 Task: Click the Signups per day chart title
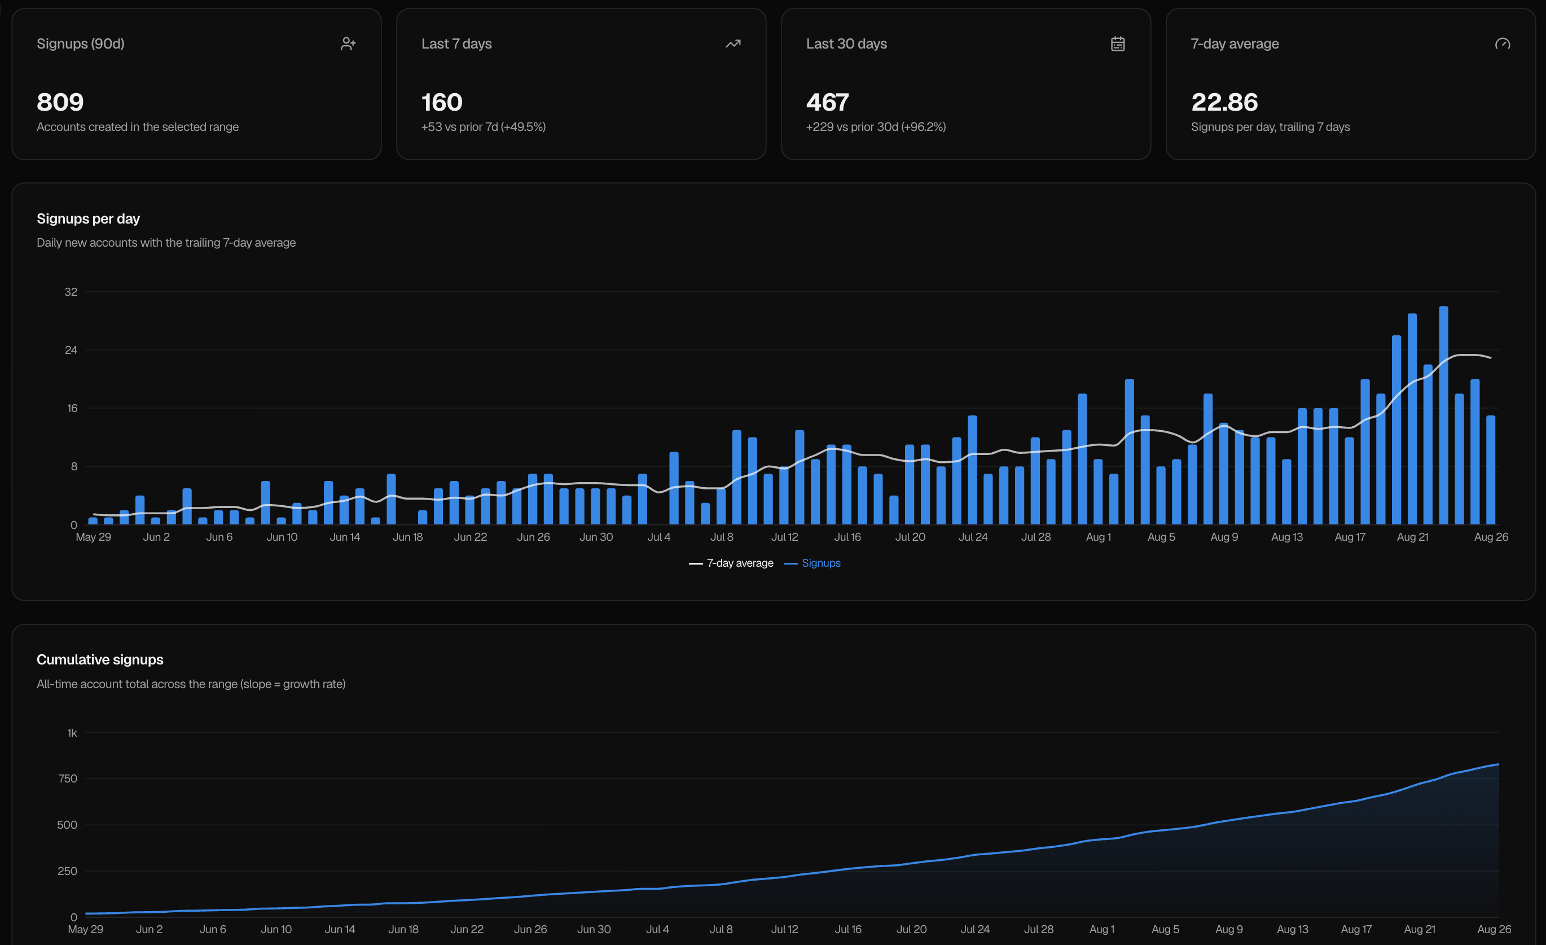[88, 218]
